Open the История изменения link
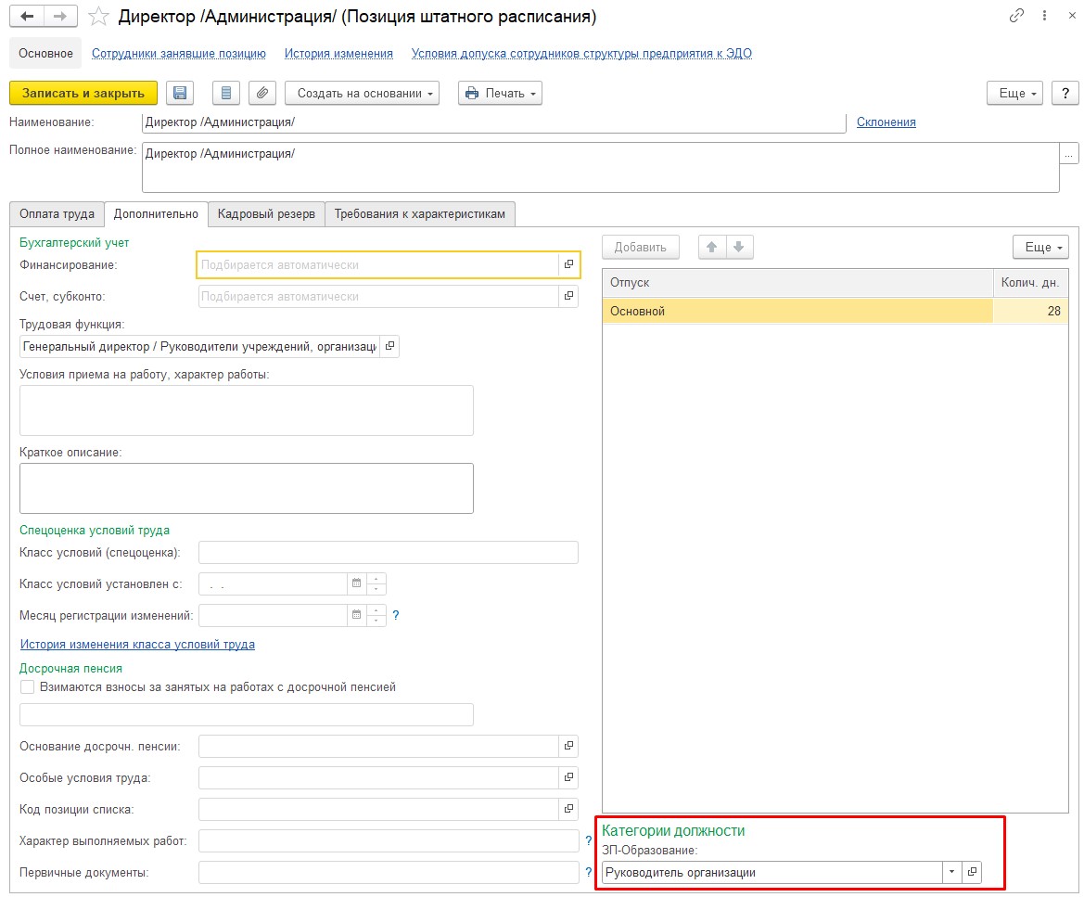Image resolution: width=1084 pixels, height=897 pixels. [x=338, y=54]
